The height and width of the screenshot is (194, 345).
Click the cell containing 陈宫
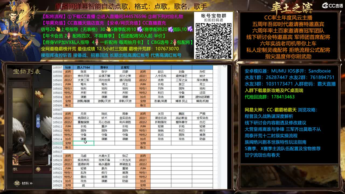84,72
